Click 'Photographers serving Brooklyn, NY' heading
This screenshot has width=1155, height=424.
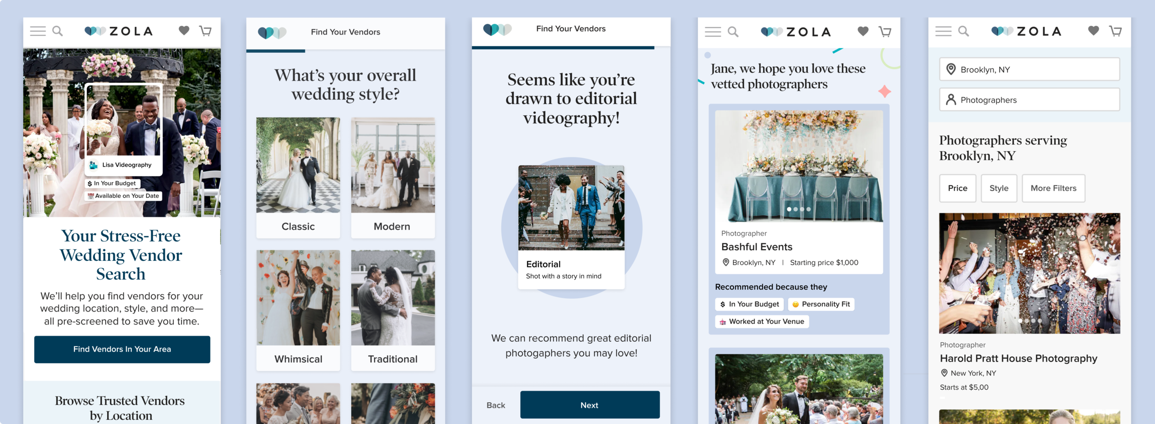(x=1003, y=148)
